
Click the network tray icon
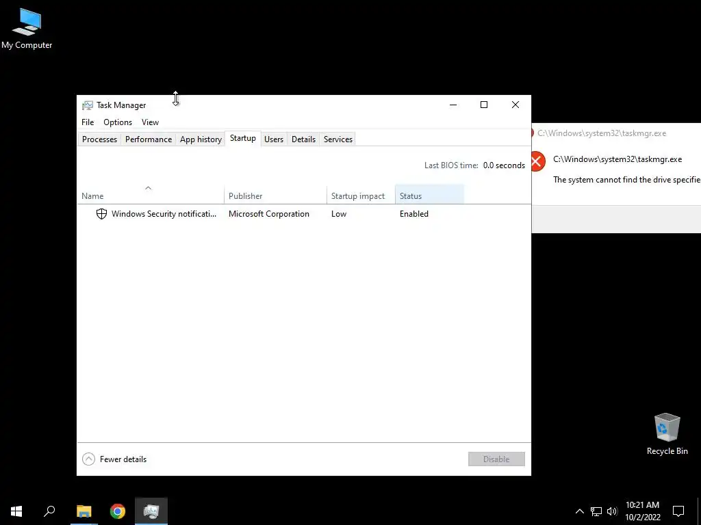pos(596,511)
